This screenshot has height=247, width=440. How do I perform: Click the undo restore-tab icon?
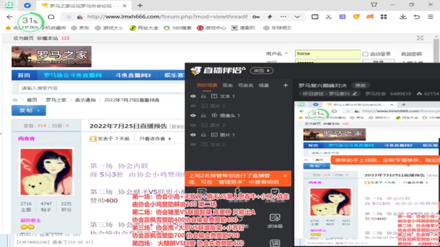[x=417, y=17]
